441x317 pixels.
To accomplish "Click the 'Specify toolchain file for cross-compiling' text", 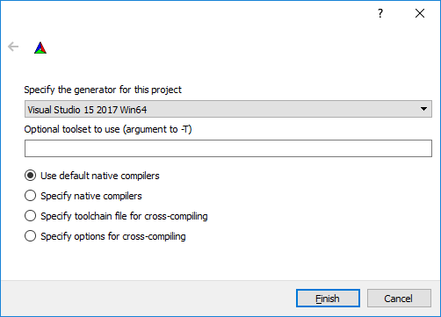I will pos(124,216).
